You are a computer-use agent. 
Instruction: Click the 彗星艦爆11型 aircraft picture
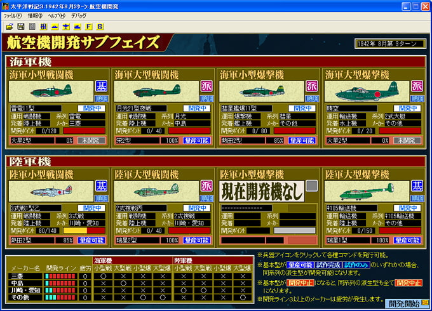pyautogui.click(x=262, y=91)
